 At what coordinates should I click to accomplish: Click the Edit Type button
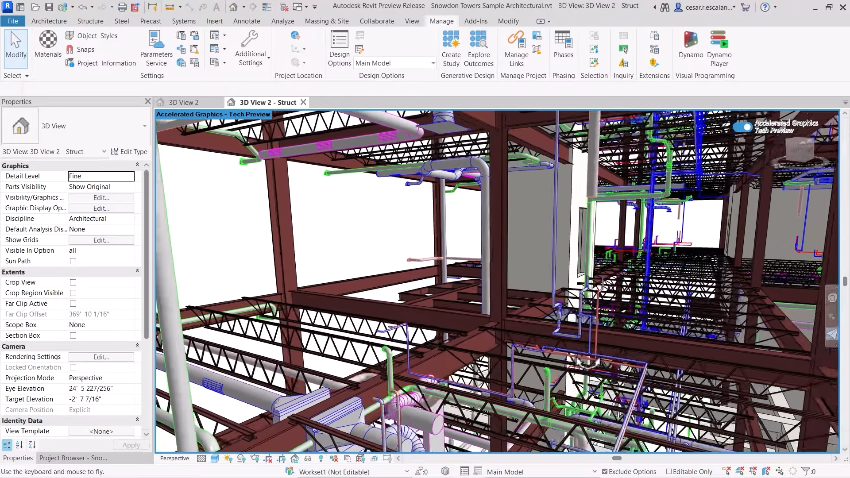(x=129, y=151)
